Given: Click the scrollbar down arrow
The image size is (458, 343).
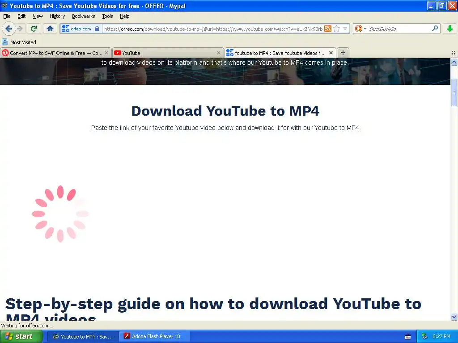Looking at the screenshot, I should 454,317.
